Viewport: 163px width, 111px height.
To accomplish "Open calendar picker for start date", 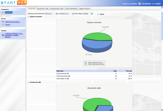I will coord(57,14).
